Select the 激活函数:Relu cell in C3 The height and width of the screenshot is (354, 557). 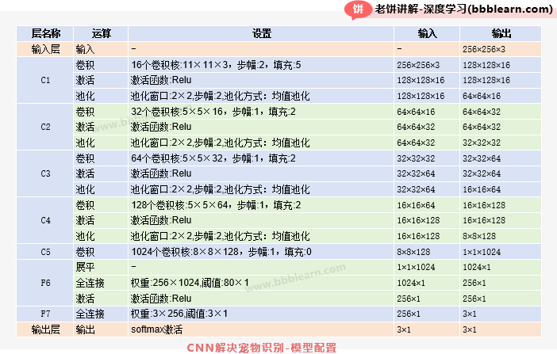pyautogui.click(x=261, y=173)
